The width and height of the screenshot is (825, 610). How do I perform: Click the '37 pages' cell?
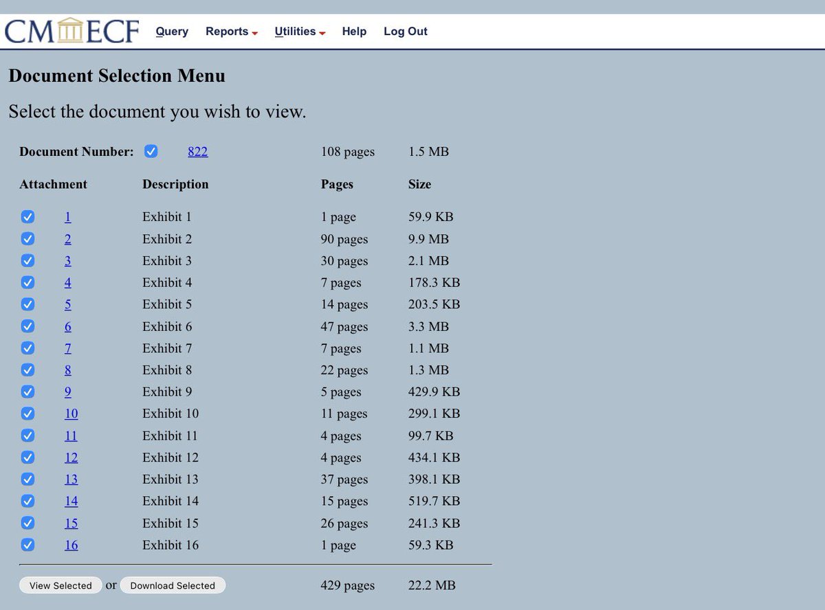click(344, 479)
